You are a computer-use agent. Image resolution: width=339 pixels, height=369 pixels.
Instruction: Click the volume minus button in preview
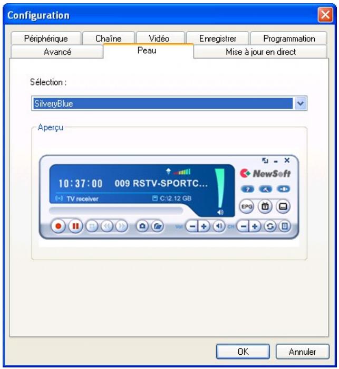pos(192,226)
